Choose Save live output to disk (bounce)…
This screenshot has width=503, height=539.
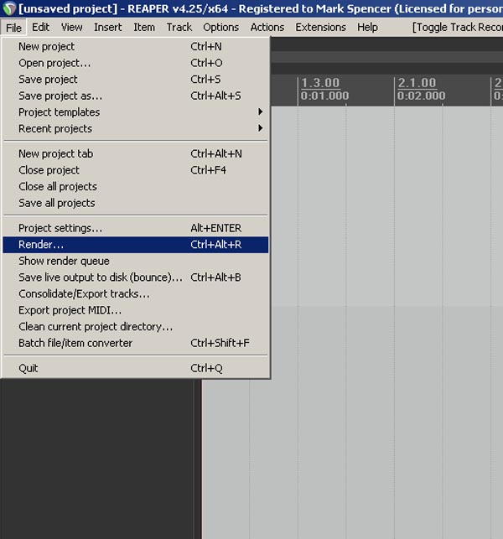pyautogui.click(x=136, y=277)
